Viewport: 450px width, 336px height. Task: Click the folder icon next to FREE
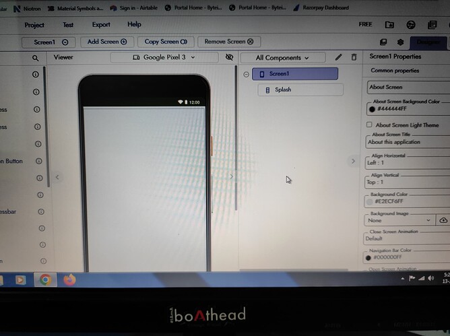tap(389, 25)
